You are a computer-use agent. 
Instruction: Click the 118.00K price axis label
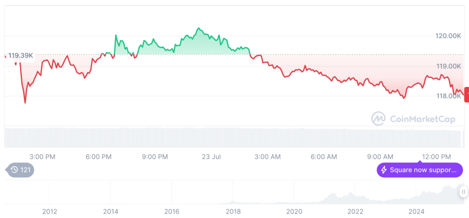(448, 96)
